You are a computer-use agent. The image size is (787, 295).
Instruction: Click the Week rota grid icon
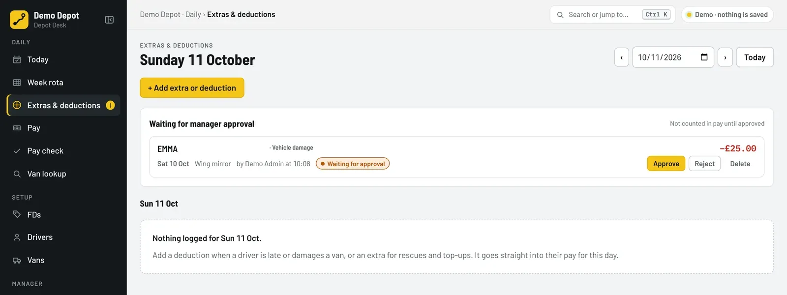(17, 83)
